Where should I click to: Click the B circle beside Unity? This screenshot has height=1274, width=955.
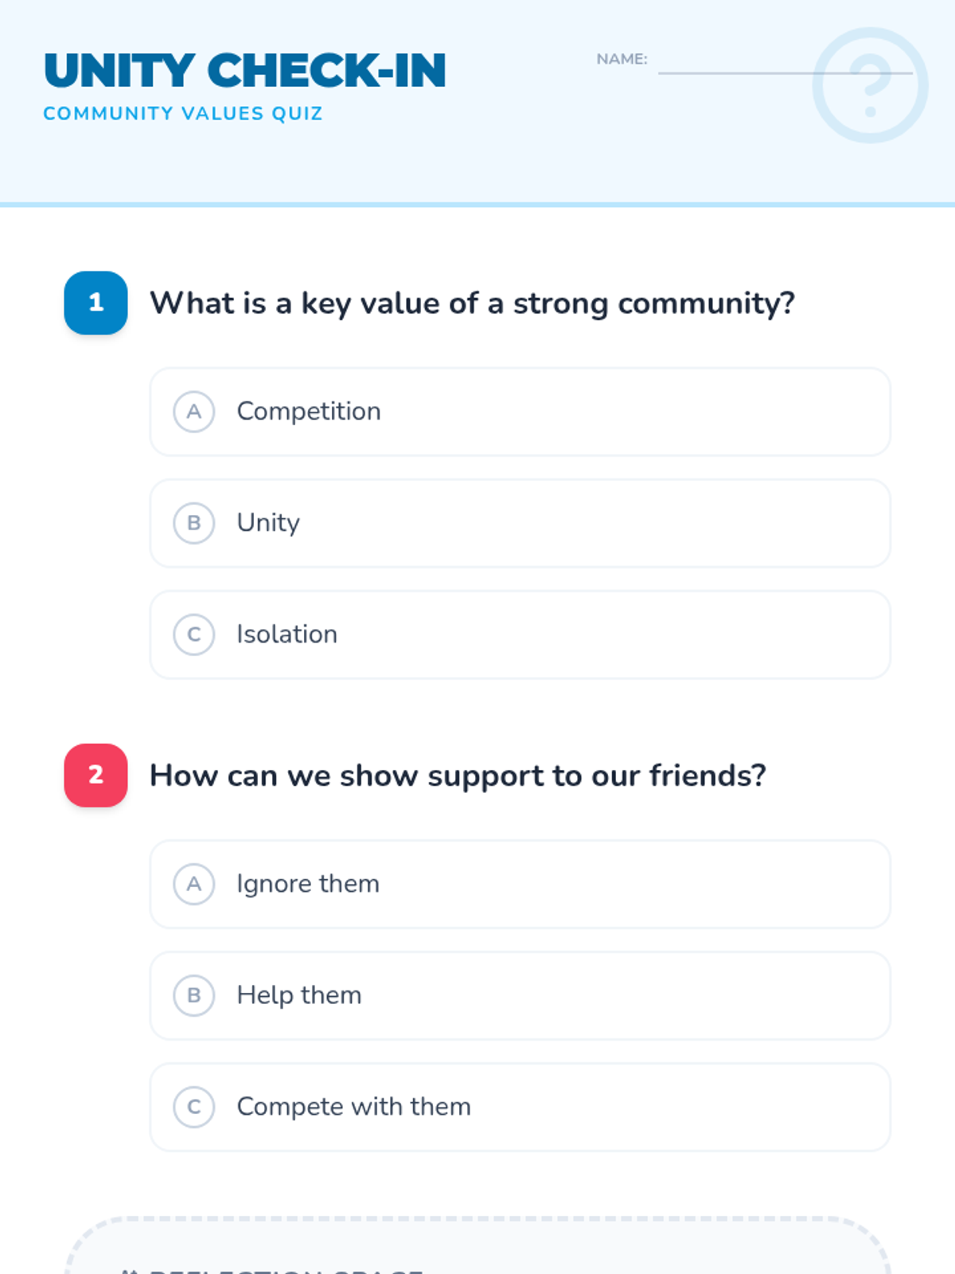point(193,523)
